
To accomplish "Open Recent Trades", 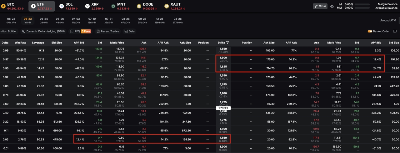I will pyautogui.click(x=108, y=31).
